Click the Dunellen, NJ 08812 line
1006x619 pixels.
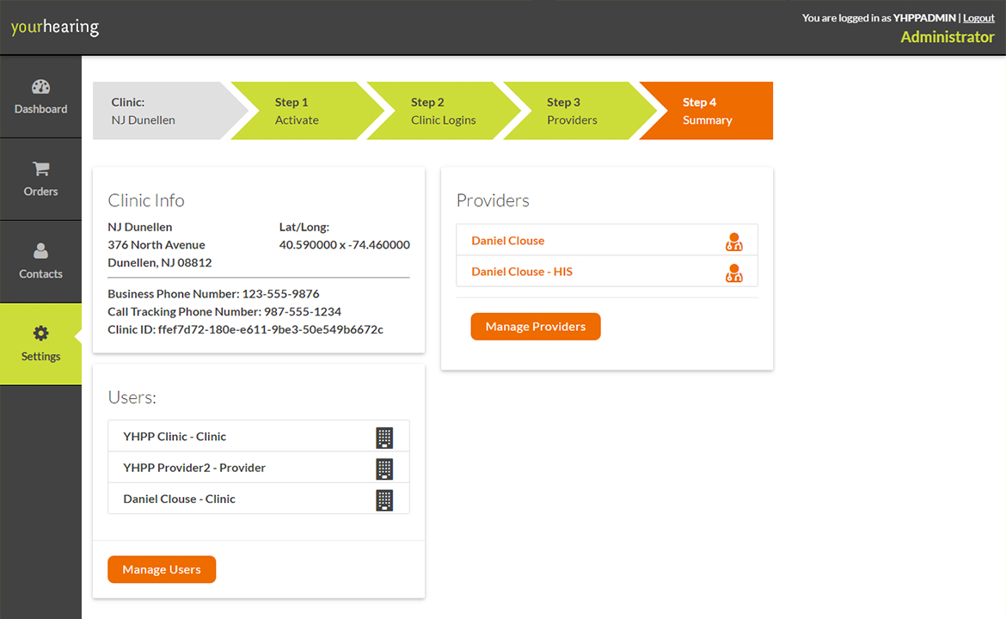coord(160,262)
